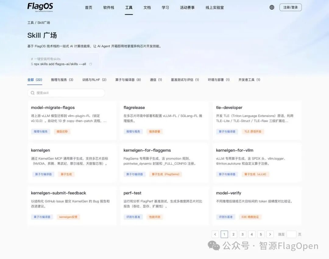The width and height of the screenshot is (329, 259).
Task: Open the kernelgen skill card title
Action: 41,150
